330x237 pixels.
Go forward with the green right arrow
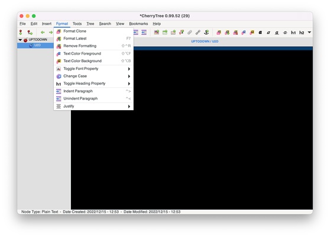pos(51,32)
